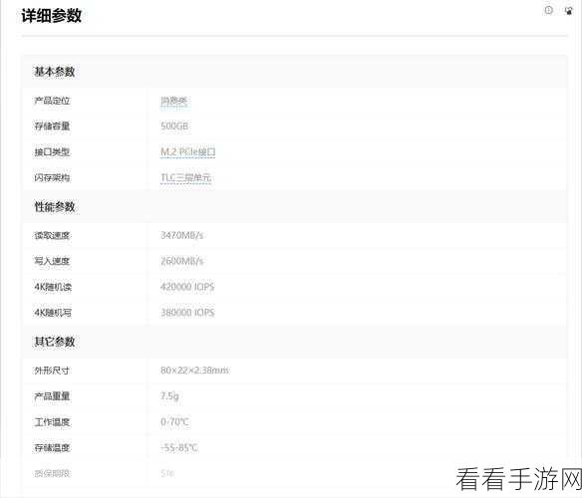Screen dimensions: 582x498
Task: Click the 产品定位 row label
Action: coord(52,101)
